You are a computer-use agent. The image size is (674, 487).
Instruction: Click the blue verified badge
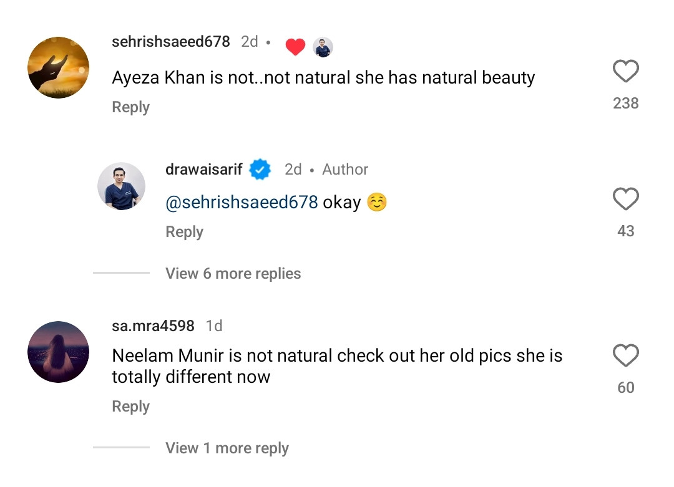pos(260,170)
